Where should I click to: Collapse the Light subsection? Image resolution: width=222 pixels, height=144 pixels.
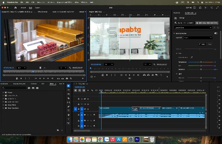(x=177, y=74)
